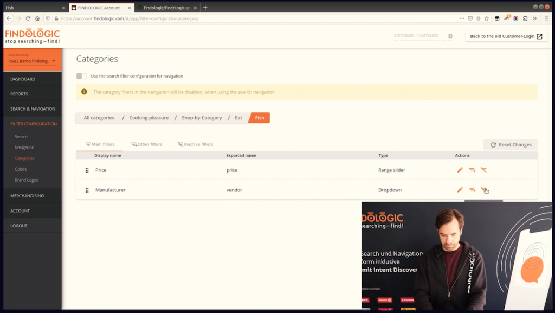
Task: Close the Fish browser tab
Action: coord(63,8)
